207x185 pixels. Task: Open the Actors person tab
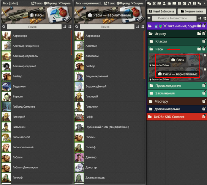(x=164, y=3)
